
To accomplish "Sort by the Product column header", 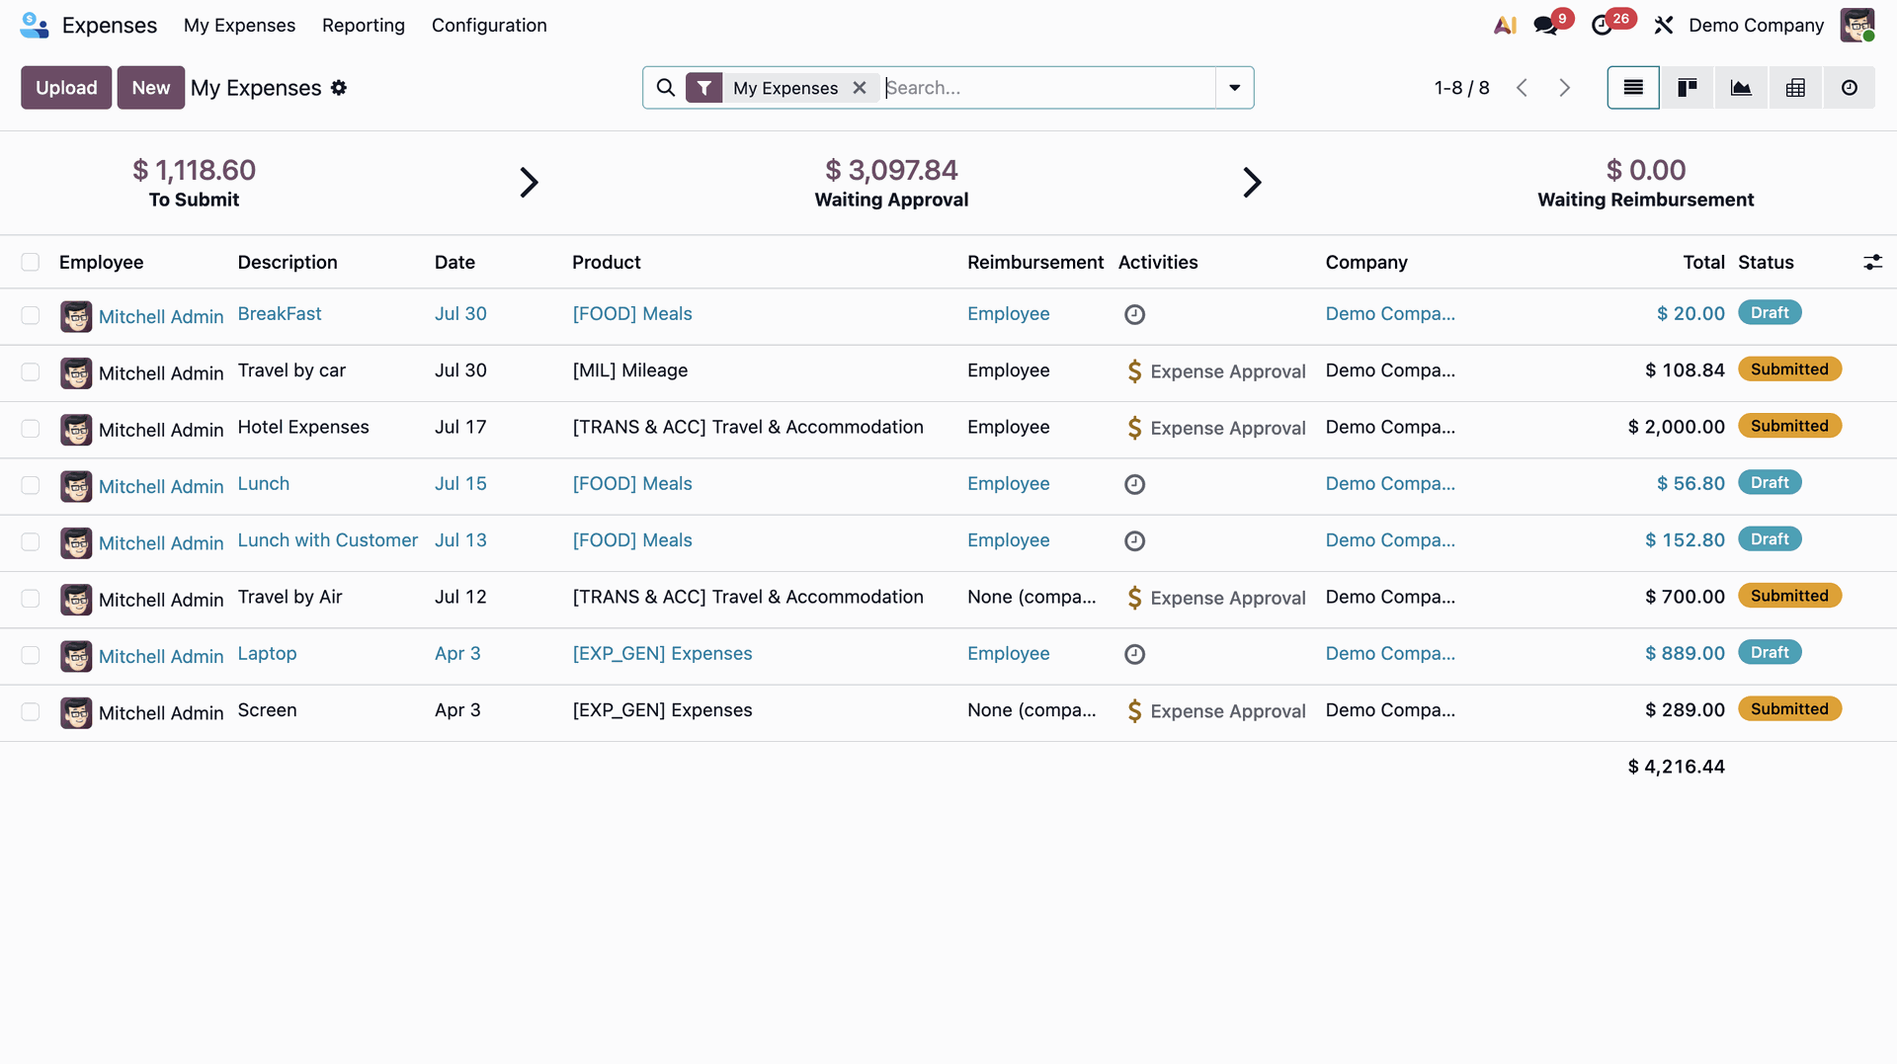I will [x=607, y=262].
